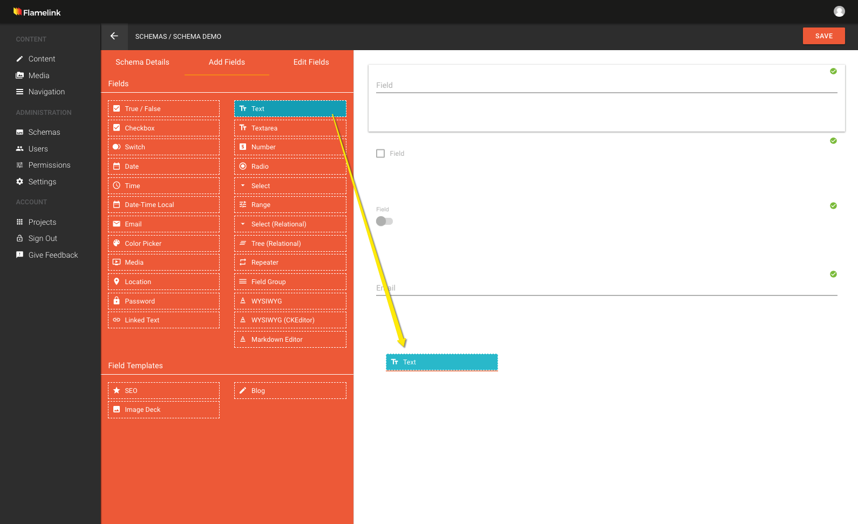
Task: Click the Email input in the preview
Action: 607,288
